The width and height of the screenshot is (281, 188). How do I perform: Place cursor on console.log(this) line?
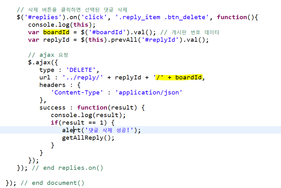(x=62, y=25)
